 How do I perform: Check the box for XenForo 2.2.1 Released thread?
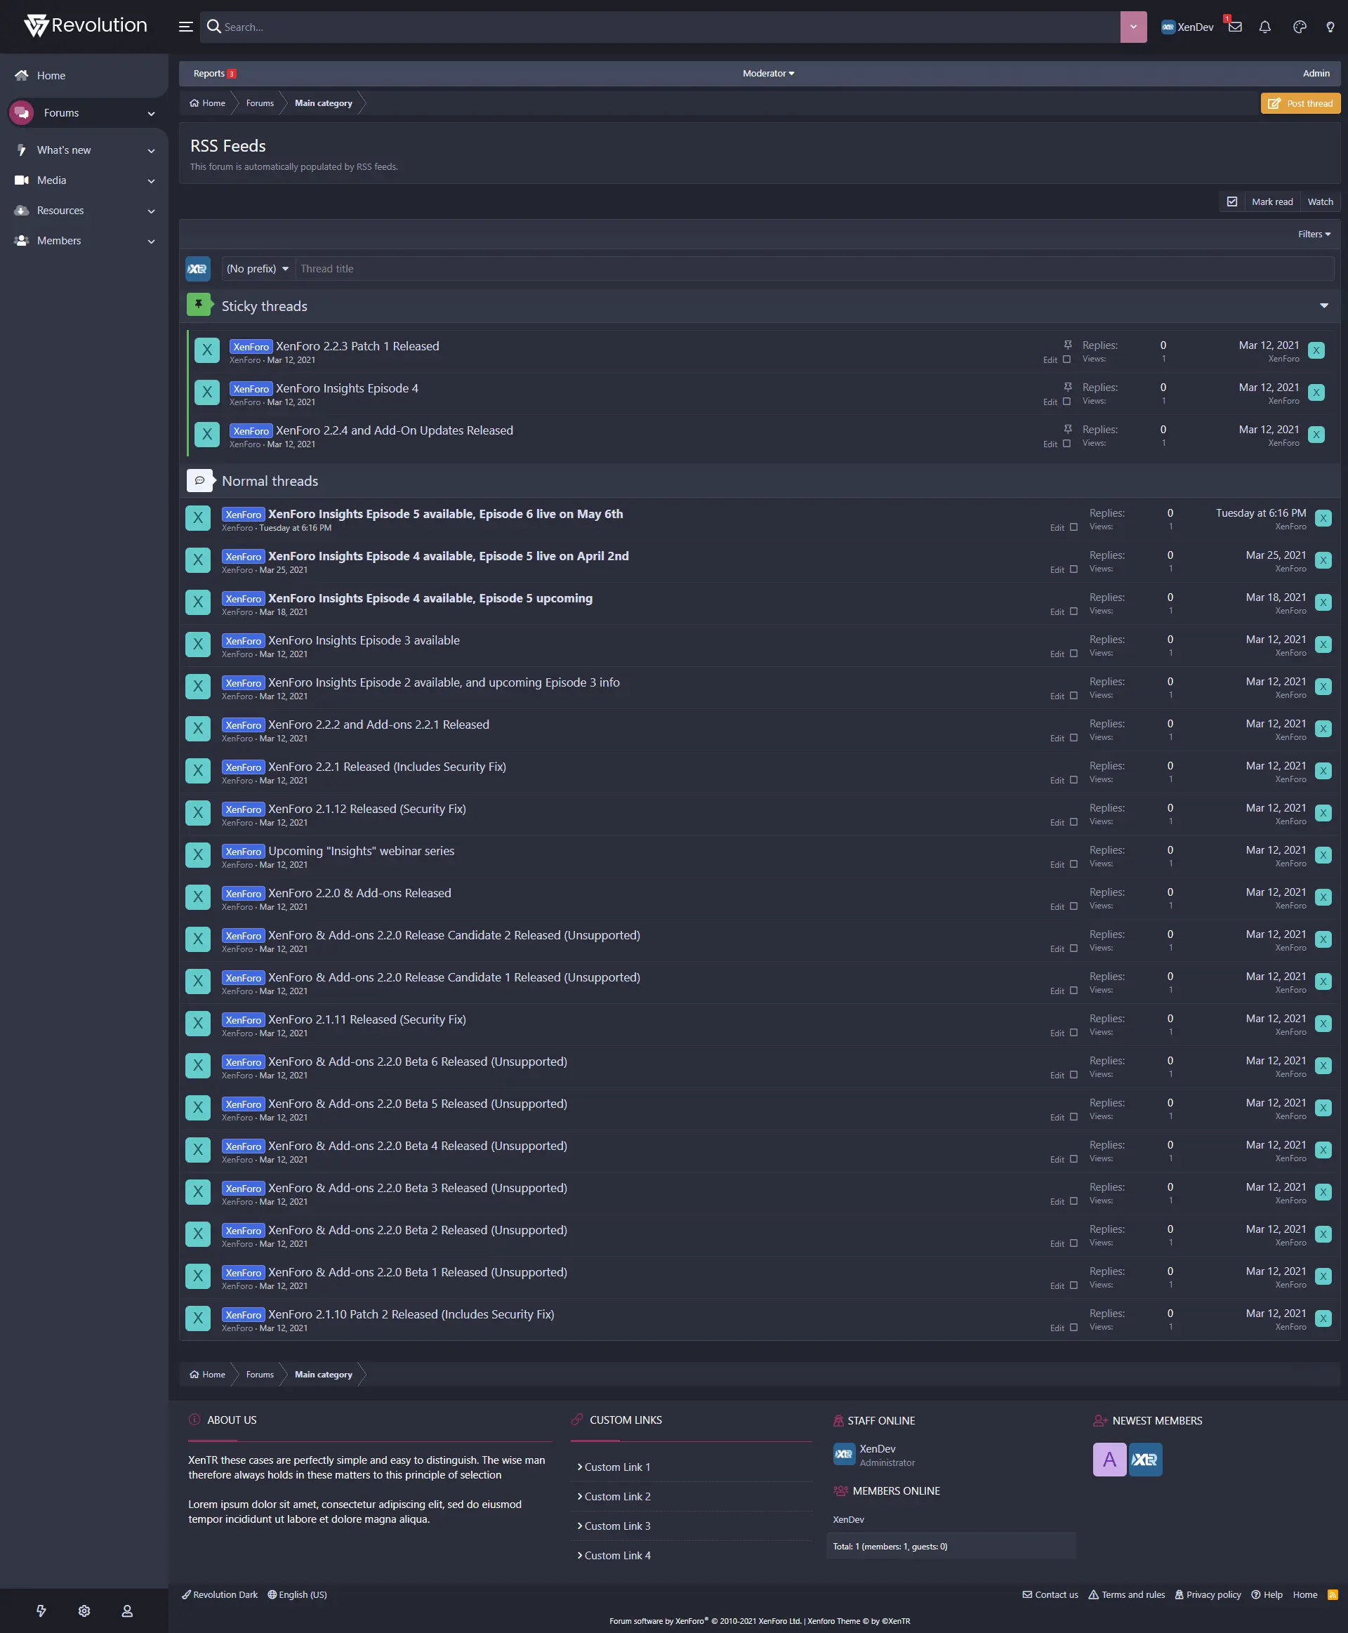(x=1074, y=779)
